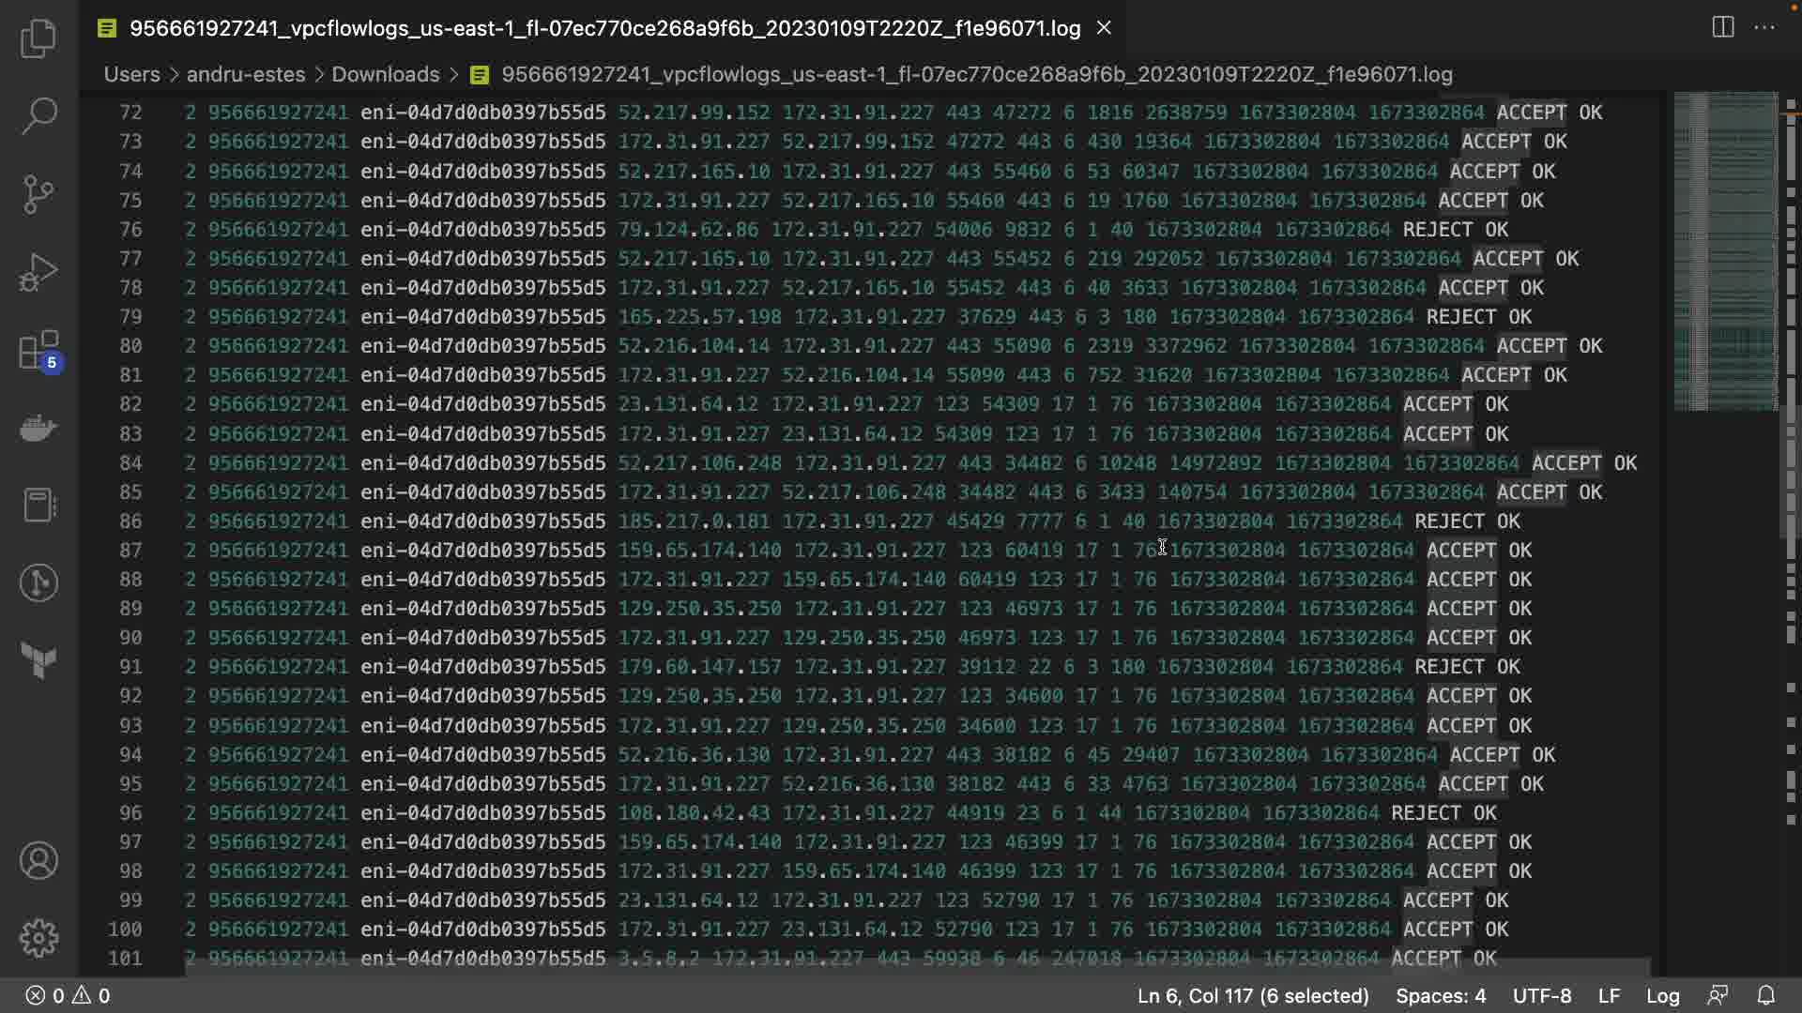Image resolution: width=1802 pixels, height=1013 pixels.
Task: Open the Extensions view with badge
Action: coord(38,351)
